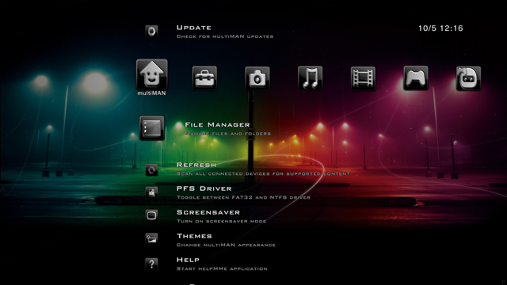507x285 pixels.
Task: Open the Music notes category icon
Action: coord(310,78)
